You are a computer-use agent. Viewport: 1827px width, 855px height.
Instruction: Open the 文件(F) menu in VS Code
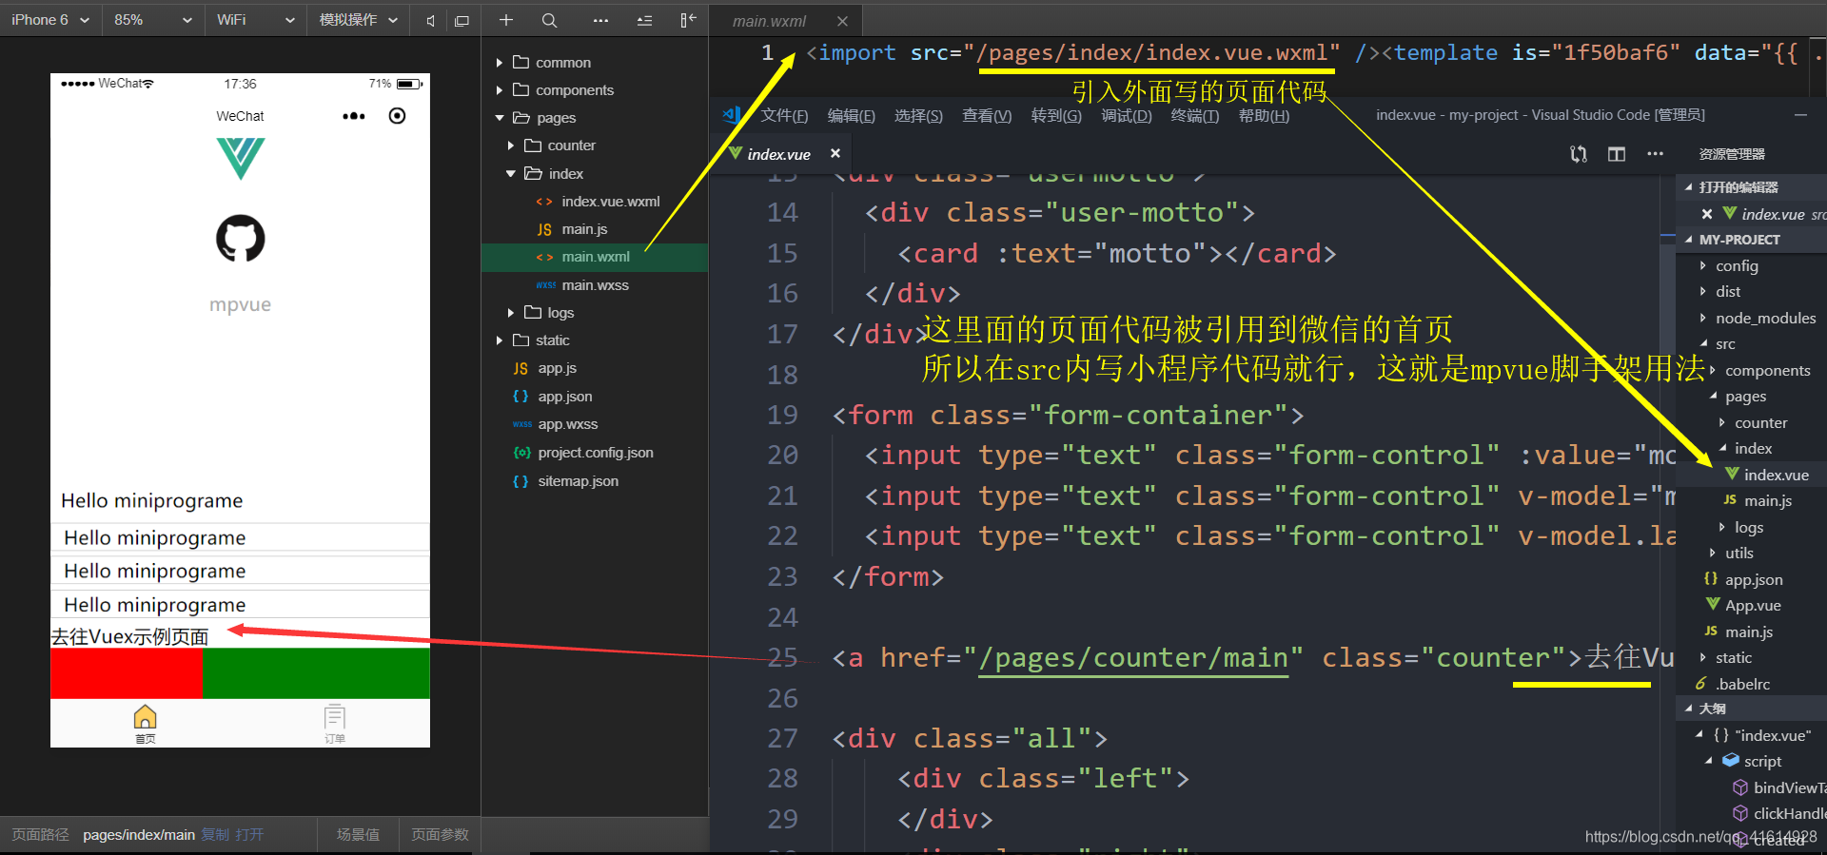pyautogui.click(x=784, y=115)
